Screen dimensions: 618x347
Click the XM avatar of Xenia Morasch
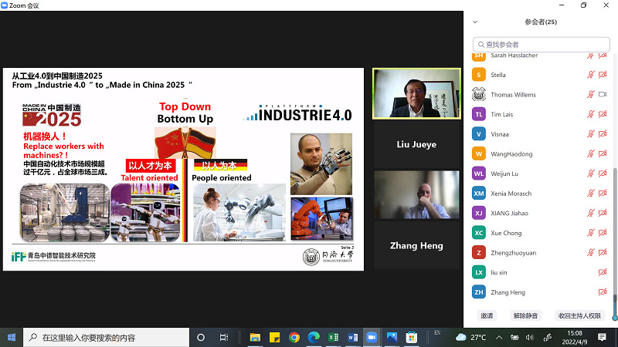coord(478,194)
